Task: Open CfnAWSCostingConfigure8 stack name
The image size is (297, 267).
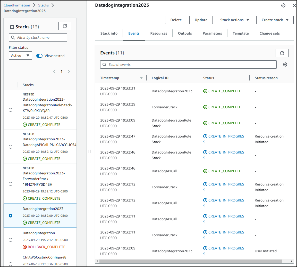Action: pyautogui.click(x=45, y=257)
